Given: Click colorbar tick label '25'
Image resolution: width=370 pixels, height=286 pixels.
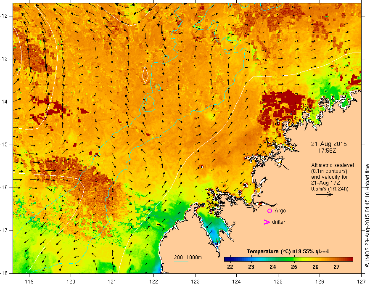Looking at the screenshot, I should 294,267.
